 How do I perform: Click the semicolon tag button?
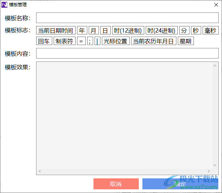click(x=90, y=41)
